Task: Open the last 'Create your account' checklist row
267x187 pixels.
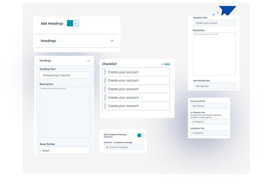Action: point(136,106)
